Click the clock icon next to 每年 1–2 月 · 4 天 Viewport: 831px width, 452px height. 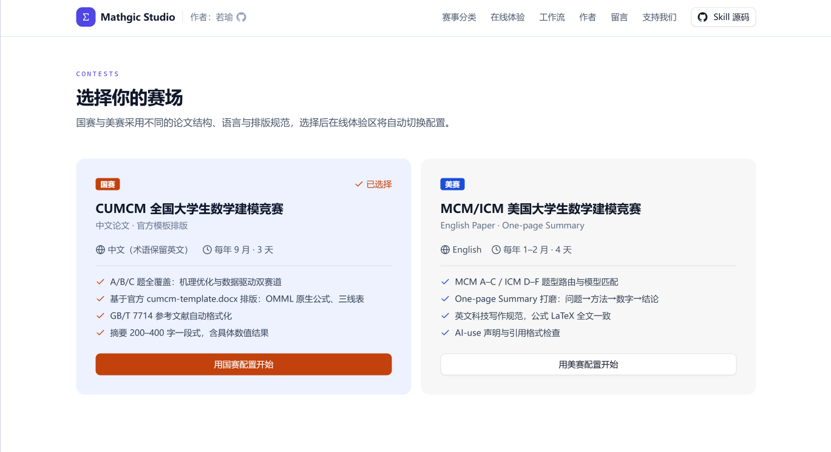pos(496,249)
